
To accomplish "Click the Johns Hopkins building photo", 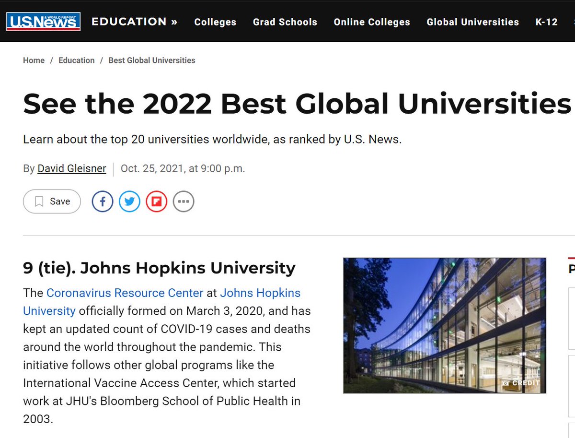I will coord(445,325).
